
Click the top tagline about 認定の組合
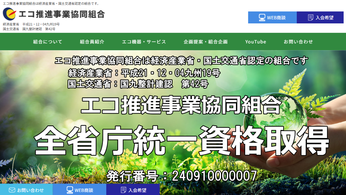coord(51,3)
